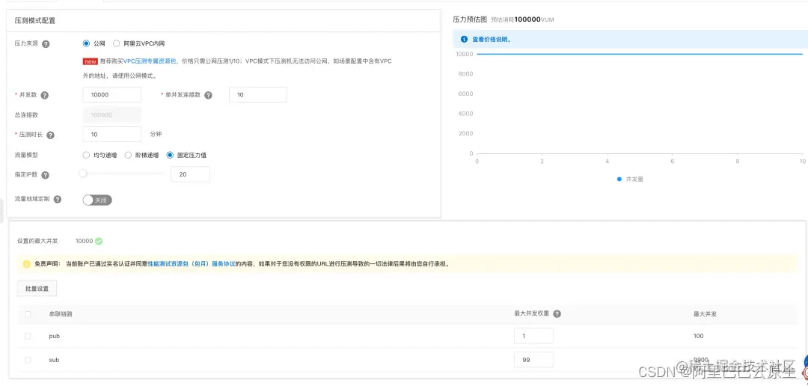Click 100 in 最大并发 column
Screen dimensions: 808x386
click(x=699, y=336)
